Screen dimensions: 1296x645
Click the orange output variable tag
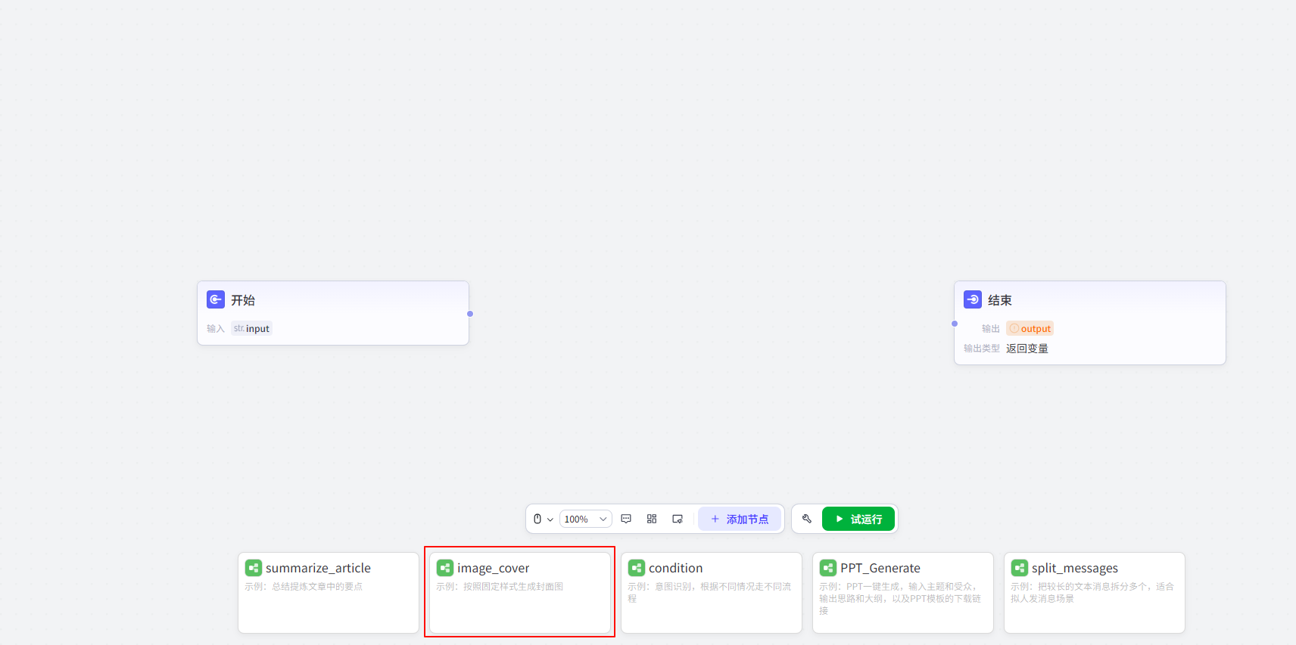click(1030, 328)
